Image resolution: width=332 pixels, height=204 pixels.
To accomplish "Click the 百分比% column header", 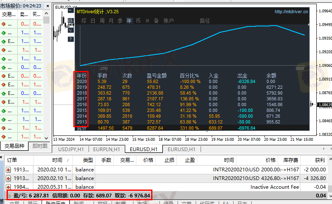I will 189,76.
